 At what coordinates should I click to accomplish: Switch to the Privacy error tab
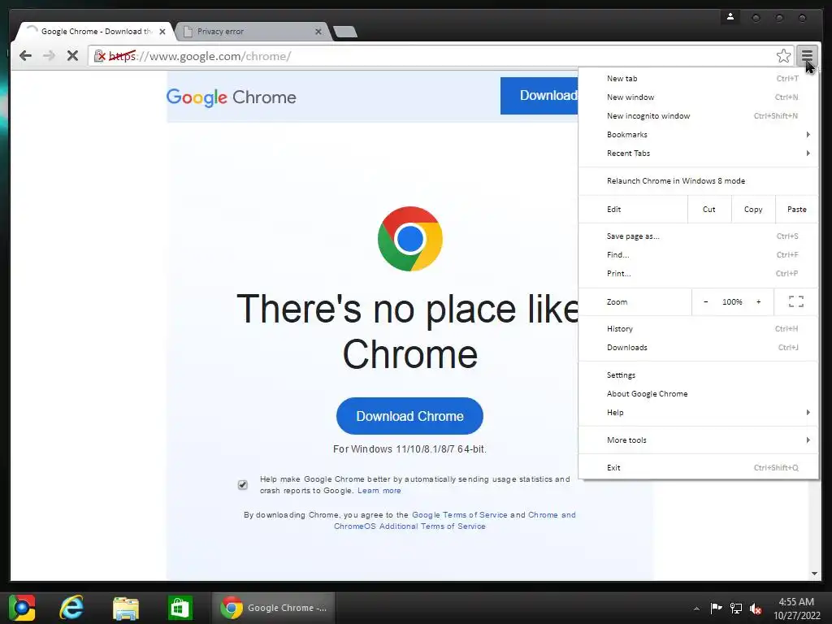click(x=253, y=32)
